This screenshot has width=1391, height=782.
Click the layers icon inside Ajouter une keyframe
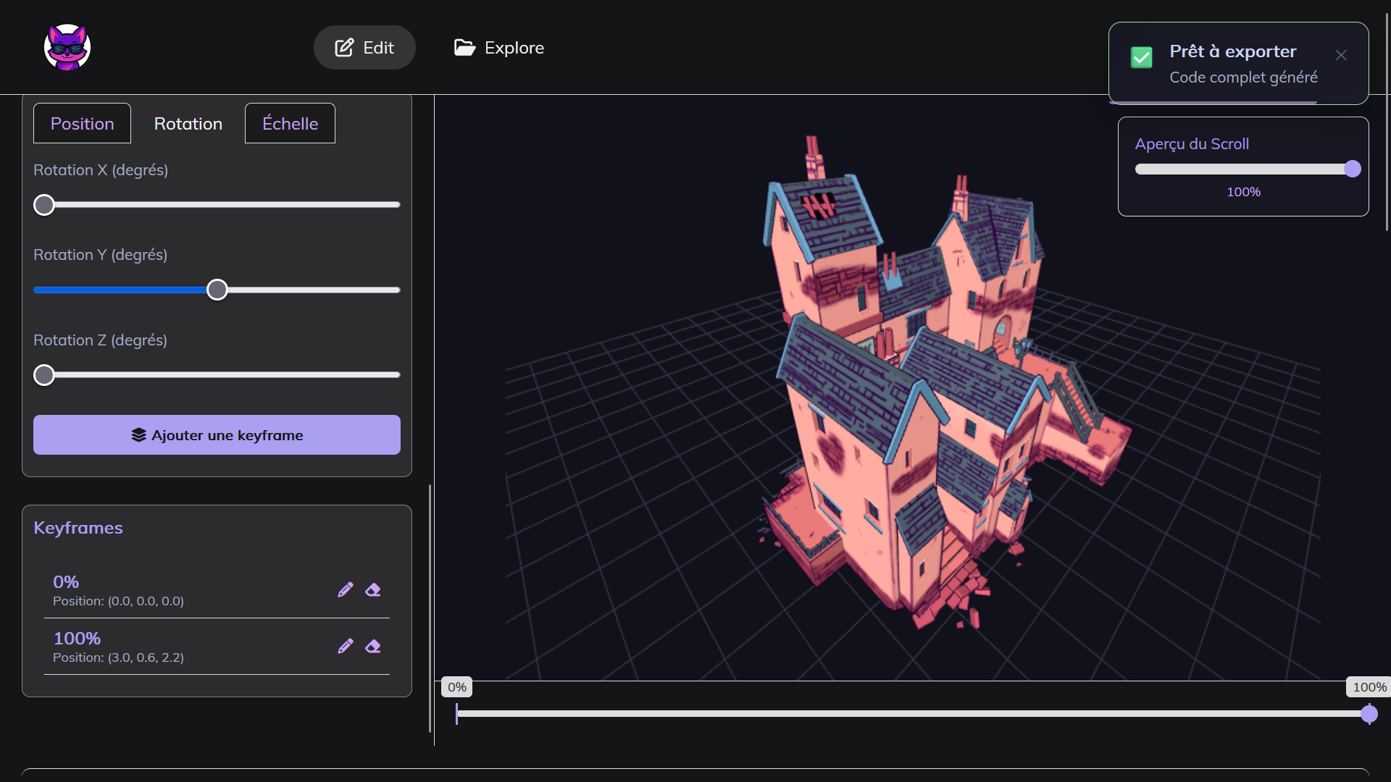138,434
